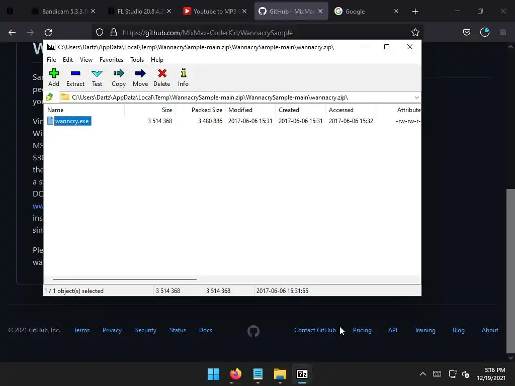The width and height of the screenshot is (515, 386).
Task: Extract files using the Extract toolbar icon
Action: (x=75, y=77)
